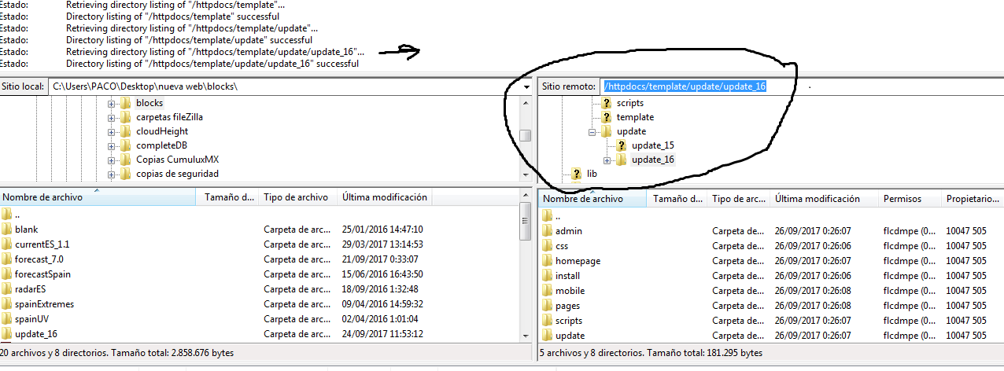Viewport: 1004px width, 371px height.
Task: Select the spainExtremes folder icon
Action: tap(7, 304)
